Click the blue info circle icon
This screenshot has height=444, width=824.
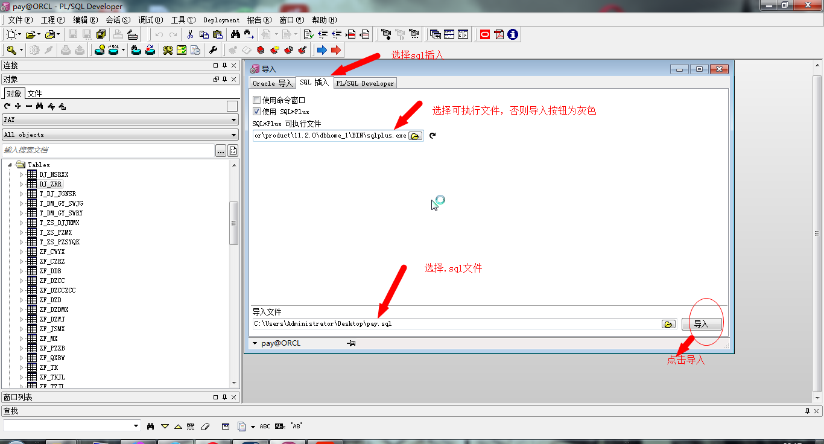513,34
